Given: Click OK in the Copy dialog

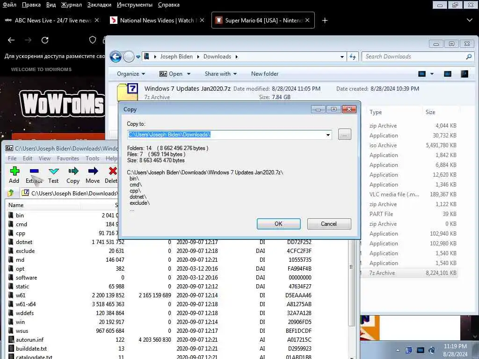Looking at the screenshot, I should [x=279, y=224].
